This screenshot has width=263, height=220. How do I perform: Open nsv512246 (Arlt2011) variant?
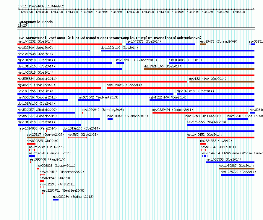click(42, 187)
